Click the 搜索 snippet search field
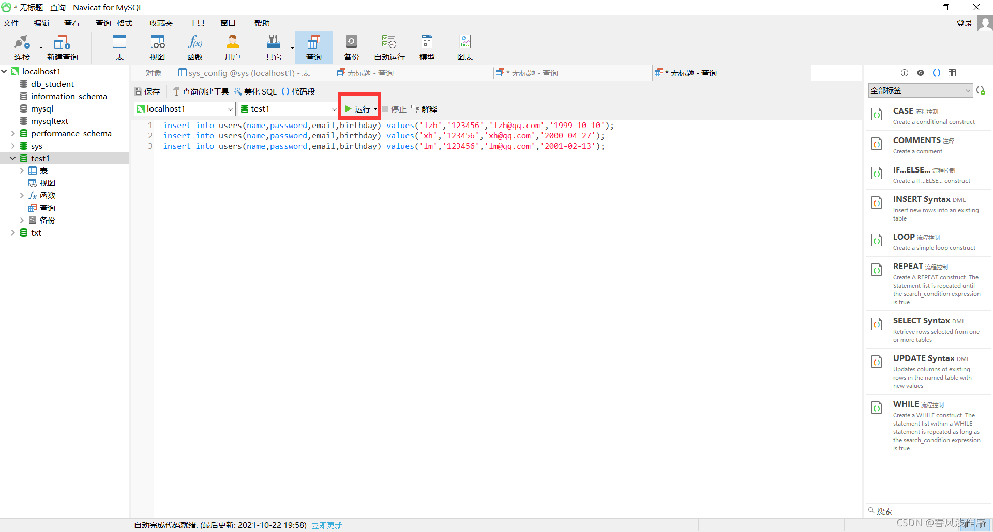Screen dimensions: 993x532 point(928,511)
